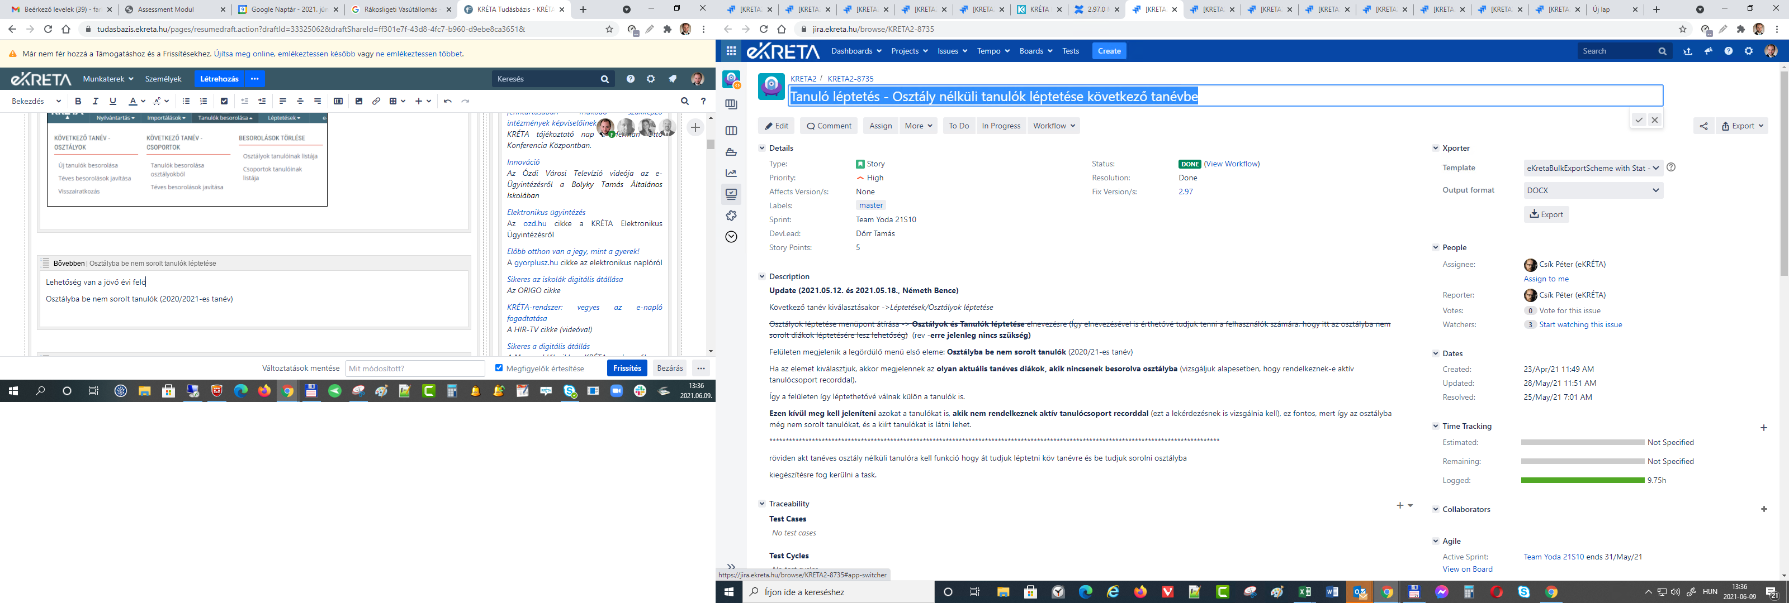
Task: Open Confluence settings gear icon
Action: click(x=651, y=79)
